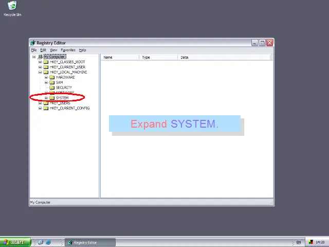Click the SAM folder icon
329x247 pixels.
click(52, 82)
